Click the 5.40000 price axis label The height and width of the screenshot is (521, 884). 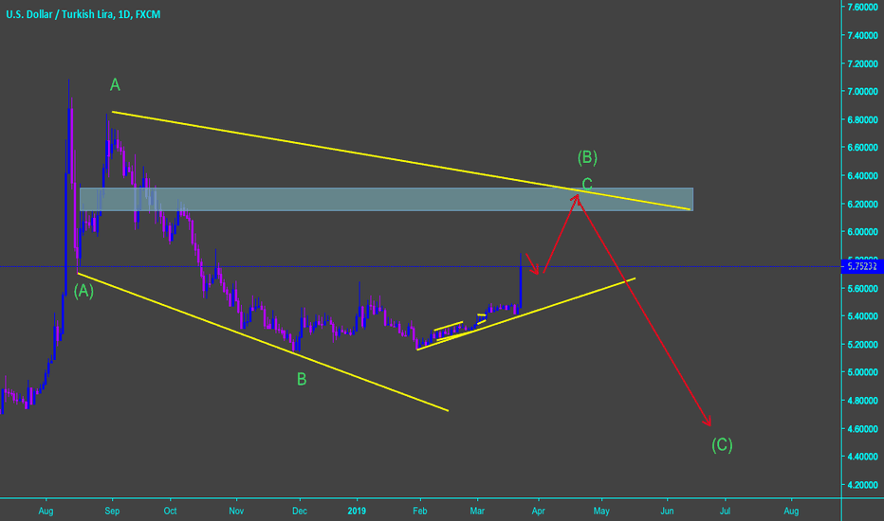click(x=862, y=316)
